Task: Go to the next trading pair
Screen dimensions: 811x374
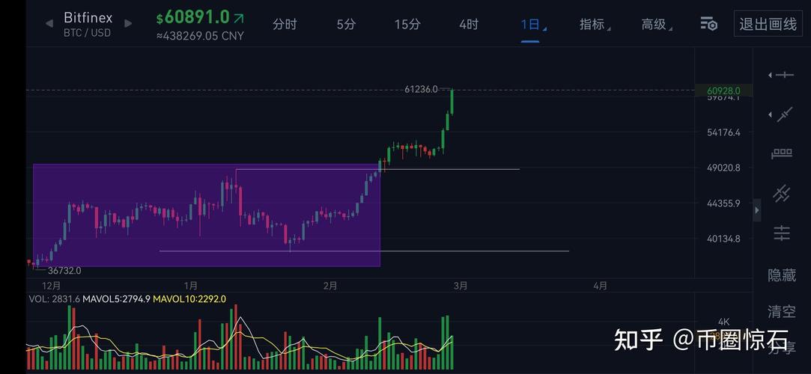Action: coord(128,23)
